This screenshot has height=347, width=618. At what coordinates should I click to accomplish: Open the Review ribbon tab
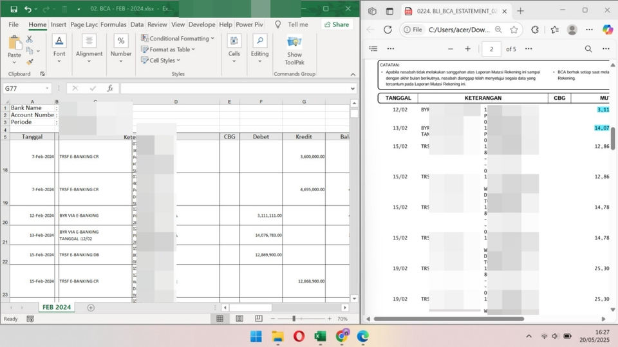tap(157, 24)
